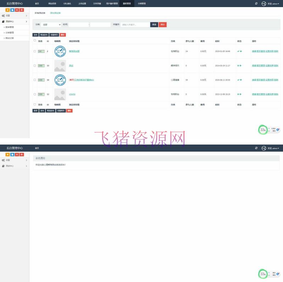Click the share-style circle icon in lower header

[264, 148]
